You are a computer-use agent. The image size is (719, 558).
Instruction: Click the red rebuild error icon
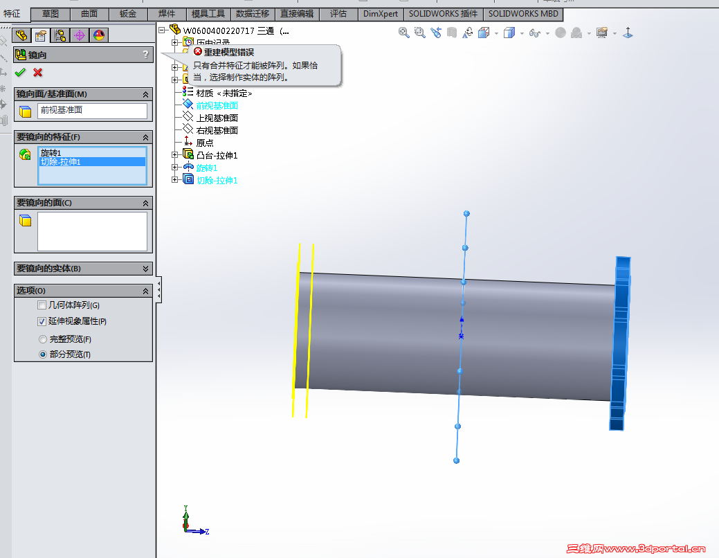[x=198, y=51]
